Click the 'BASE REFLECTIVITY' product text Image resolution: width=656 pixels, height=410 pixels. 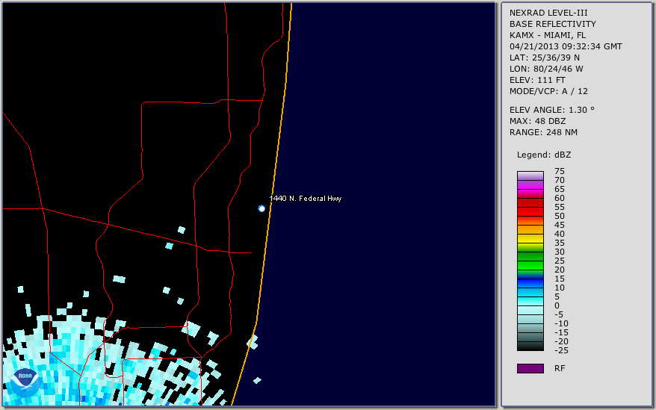pyautogui.click(x=553, y=24)
